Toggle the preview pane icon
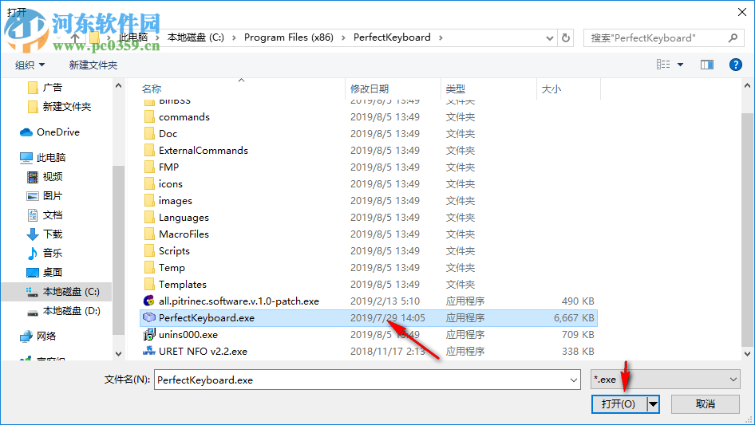Screen dimensions: 755x425 tap(707, 65)
